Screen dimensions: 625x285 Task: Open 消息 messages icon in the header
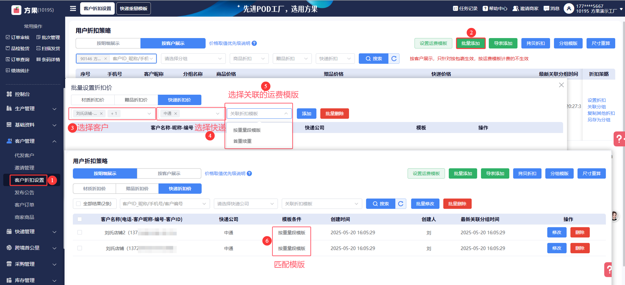pyautogui.click(x=546, y=8)
